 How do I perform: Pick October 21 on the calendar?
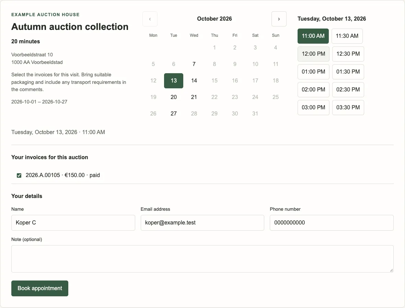click(194, 97)
